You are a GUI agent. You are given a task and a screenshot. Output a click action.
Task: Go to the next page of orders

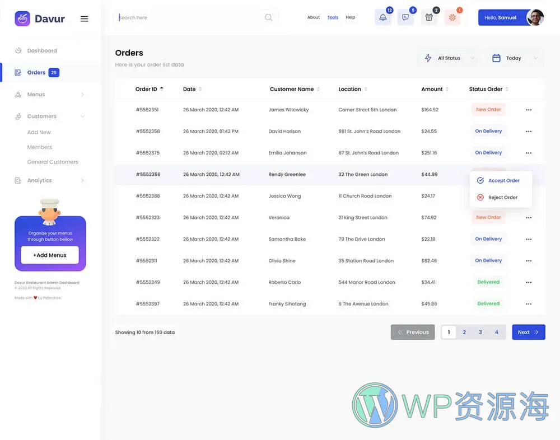coord(528,332)
